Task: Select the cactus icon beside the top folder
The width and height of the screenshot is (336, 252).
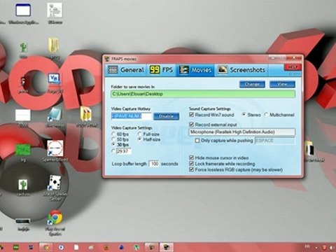Action: [23, 48]
